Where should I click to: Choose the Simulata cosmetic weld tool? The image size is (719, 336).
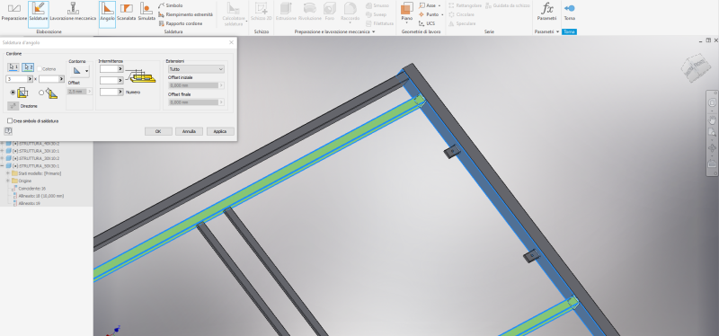tap(146, 13)
